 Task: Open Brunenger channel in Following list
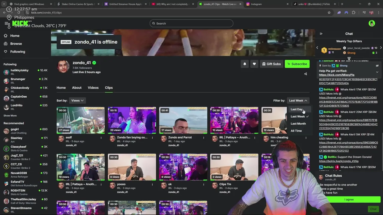click(25, 81)
